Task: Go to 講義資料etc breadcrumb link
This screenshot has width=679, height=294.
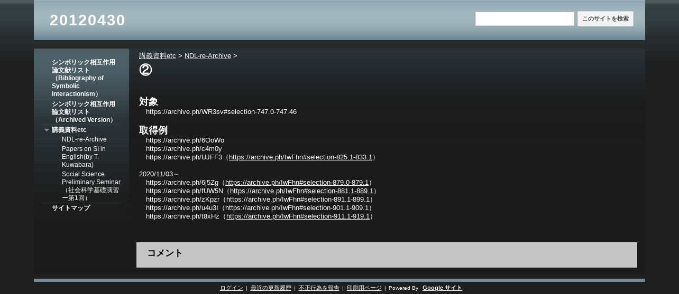Action: 158,56
